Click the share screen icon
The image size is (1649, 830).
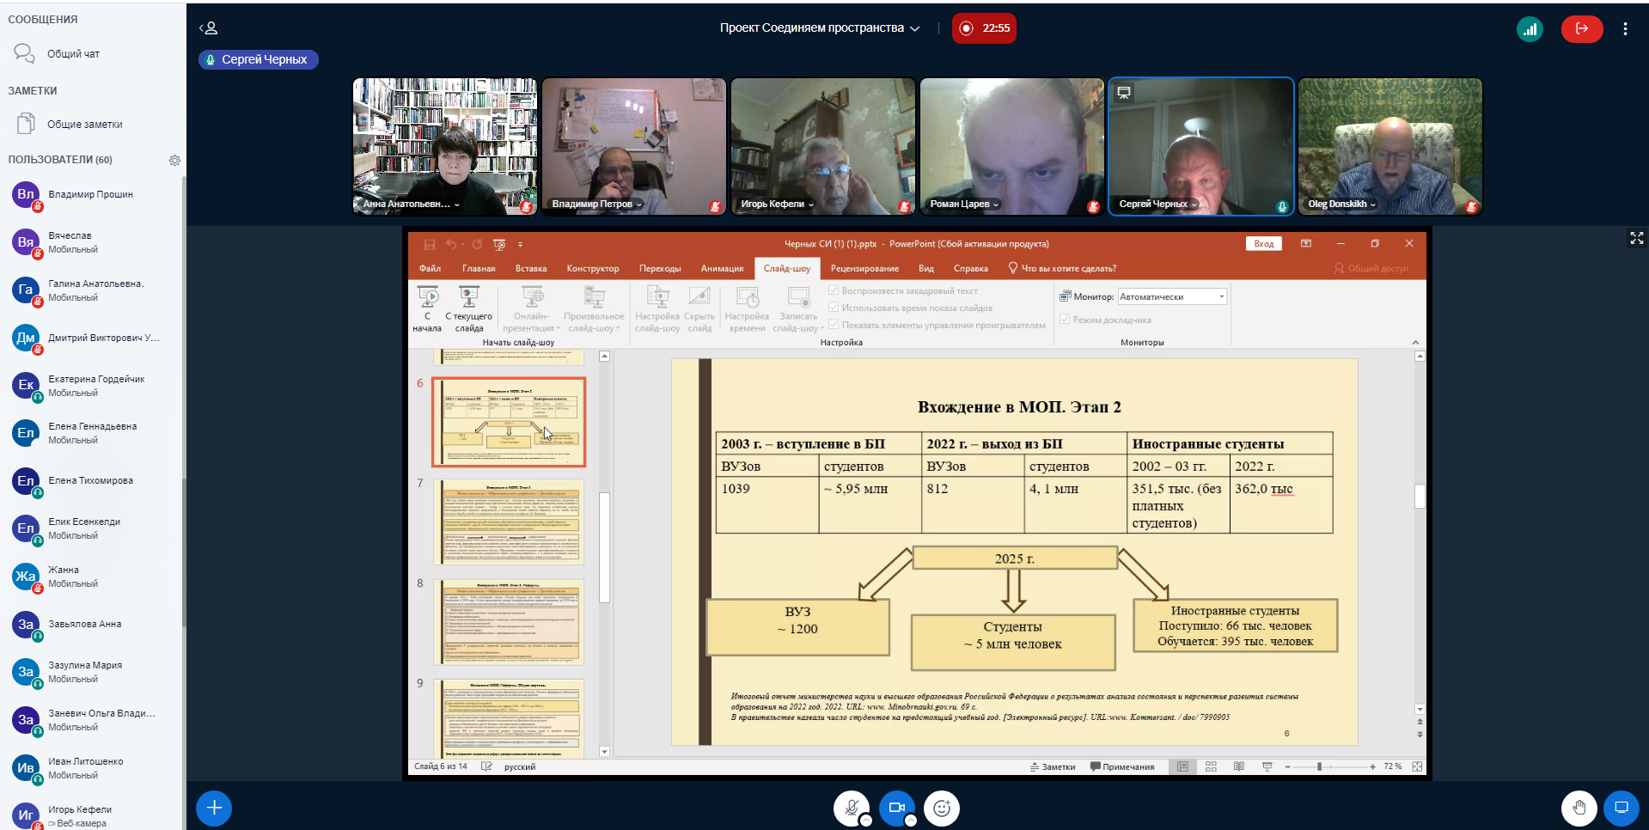(1622, 808)
